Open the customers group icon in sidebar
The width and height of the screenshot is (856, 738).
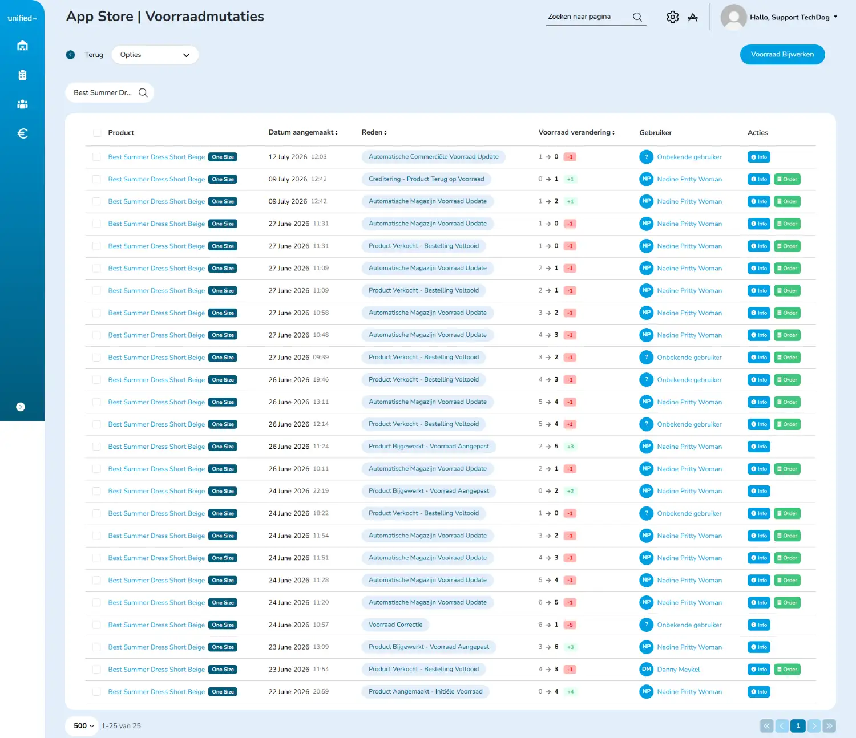22,104
